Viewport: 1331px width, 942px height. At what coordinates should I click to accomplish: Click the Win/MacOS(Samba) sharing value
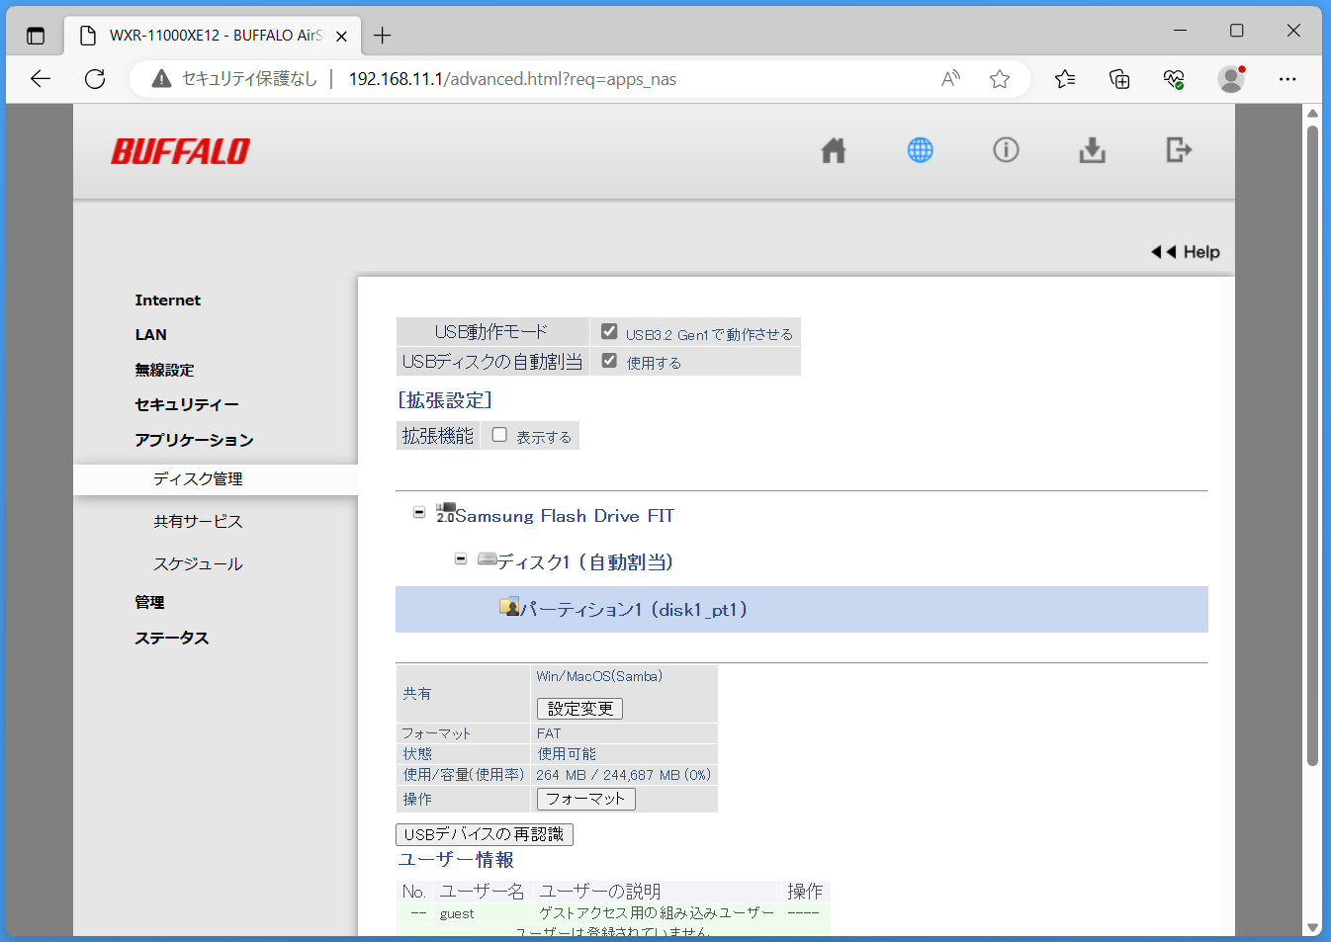[x=599, y=676]
